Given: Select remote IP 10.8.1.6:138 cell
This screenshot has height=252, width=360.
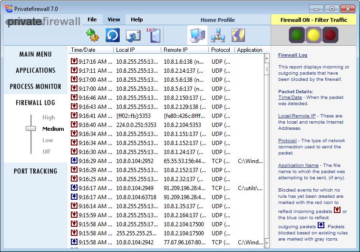Looking at the screenshot, I should 184,62.
